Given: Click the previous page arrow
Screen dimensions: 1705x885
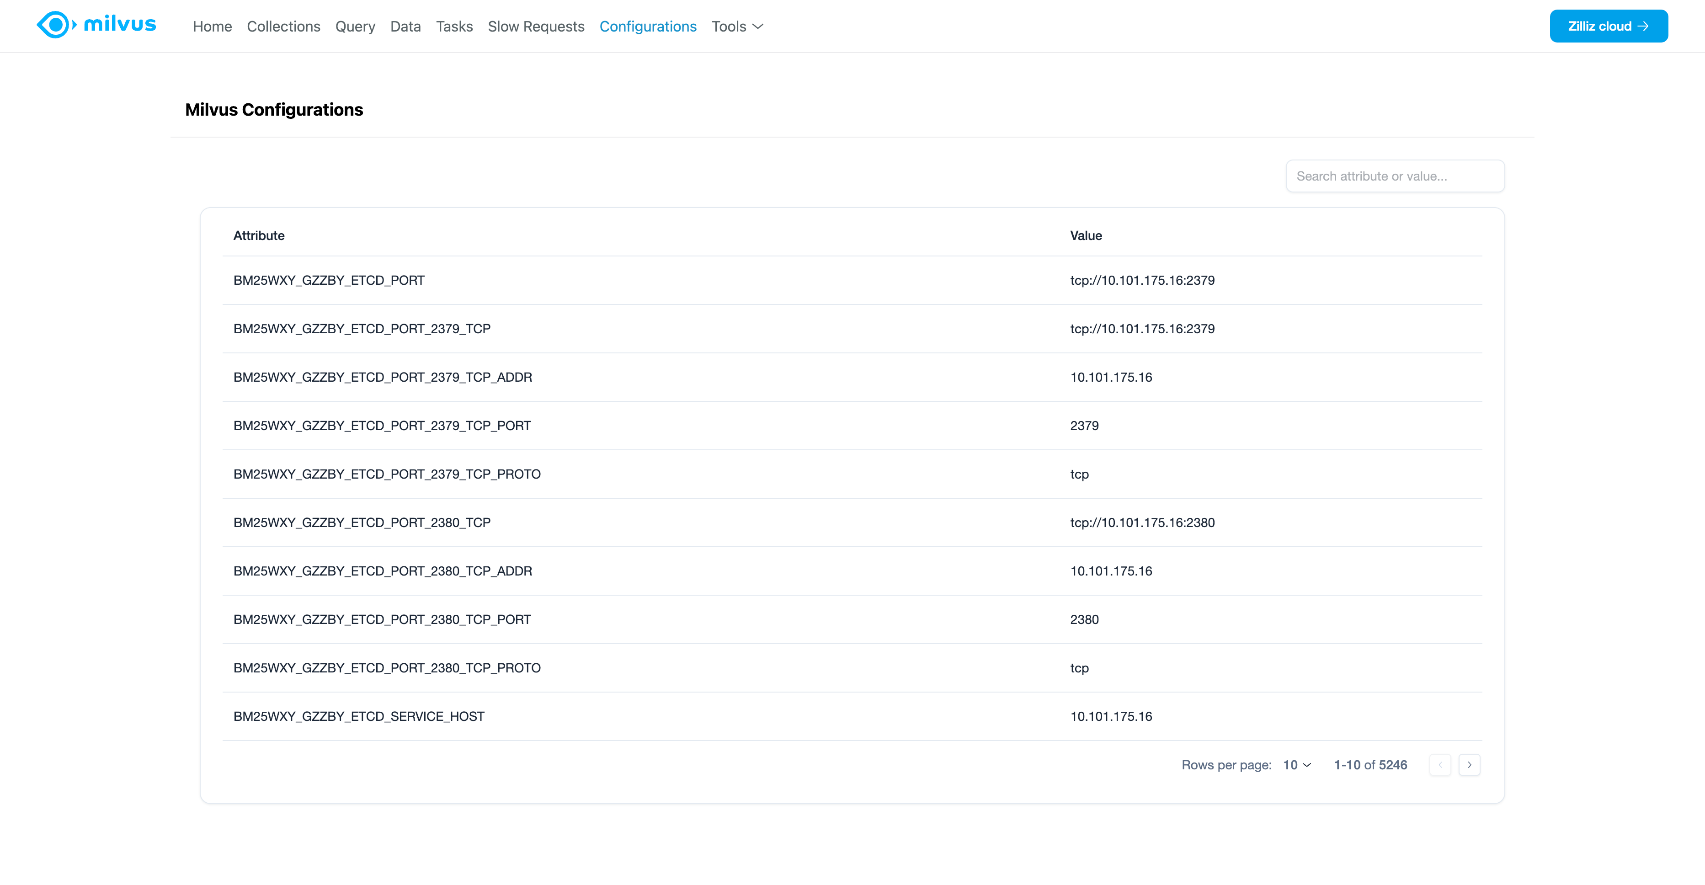Looking at the screenshot, I should tap(1439, 764).
